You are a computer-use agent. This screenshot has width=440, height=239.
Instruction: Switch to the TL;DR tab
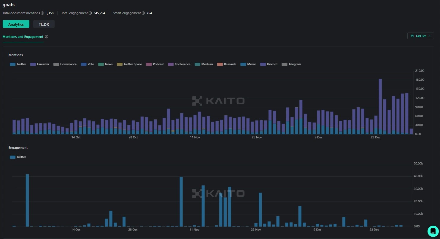coord(44,24)
